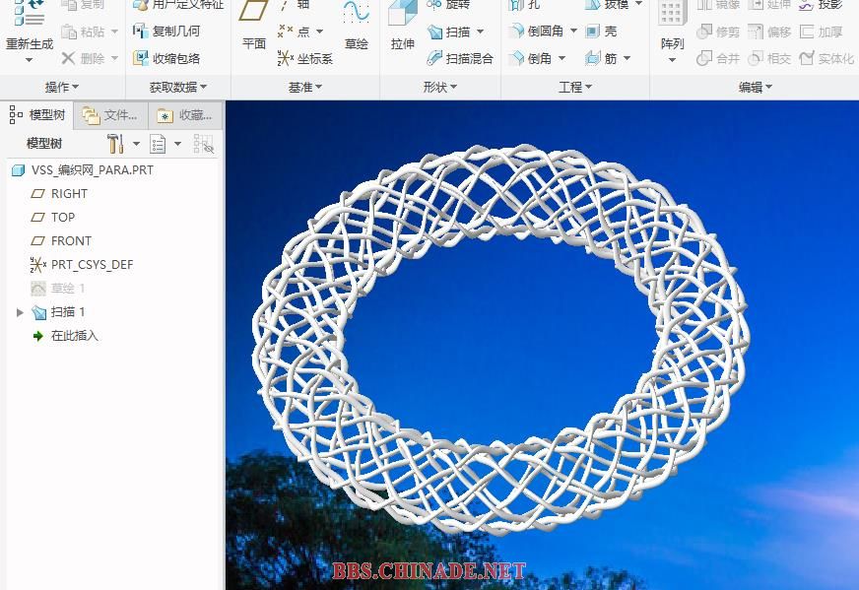This screenshot has width=859, height=590.
Task: Open the 扫描 (Sweep) dropdown arrow
Action: click(481, 33)
